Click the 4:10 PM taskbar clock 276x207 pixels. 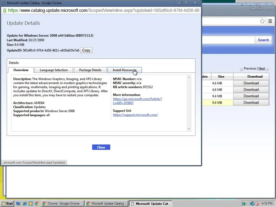click(x=267, y=203)
